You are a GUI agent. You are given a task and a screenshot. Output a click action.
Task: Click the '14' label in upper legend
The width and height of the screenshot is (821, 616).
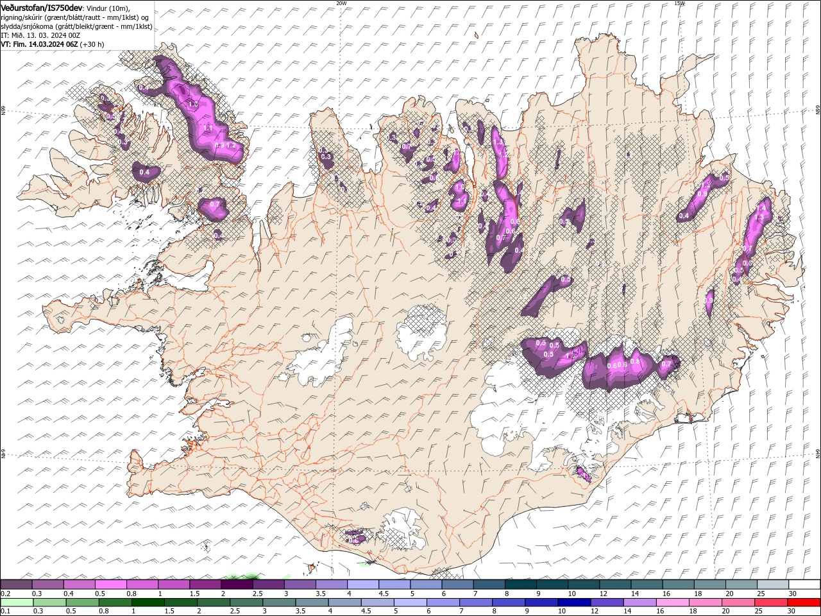coord(635,594)
